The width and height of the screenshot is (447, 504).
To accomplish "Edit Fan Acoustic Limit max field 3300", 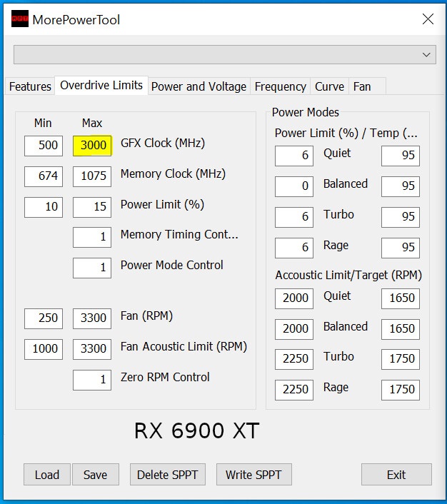I will (x=92, y=349).
